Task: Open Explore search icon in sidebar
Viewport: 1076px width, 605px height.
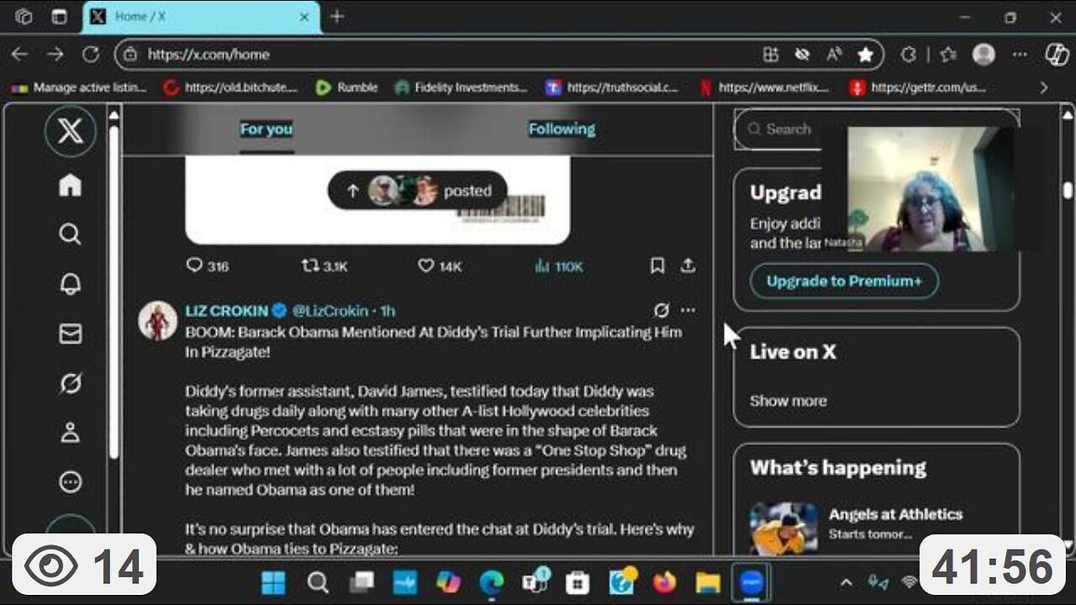Action: (71, 234)
